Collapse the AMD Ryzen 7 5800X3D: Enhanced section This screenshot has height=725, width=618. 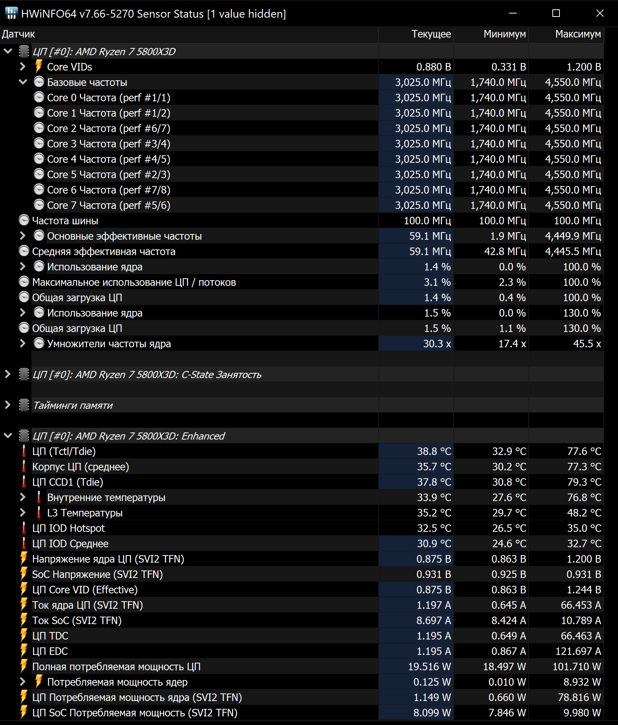coord(8,435)
